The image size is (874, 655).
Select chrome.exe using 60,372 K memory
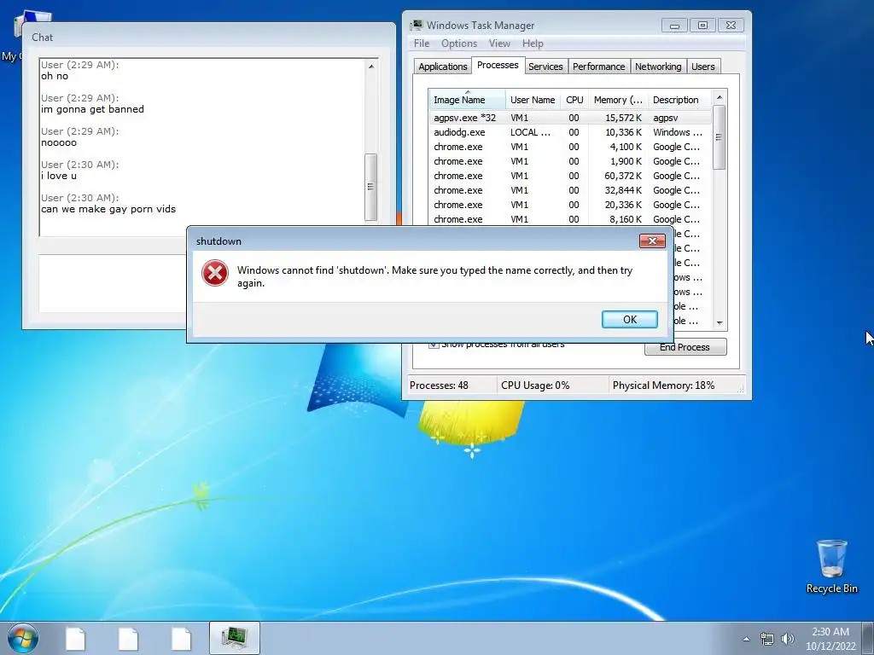click(570, 176)
